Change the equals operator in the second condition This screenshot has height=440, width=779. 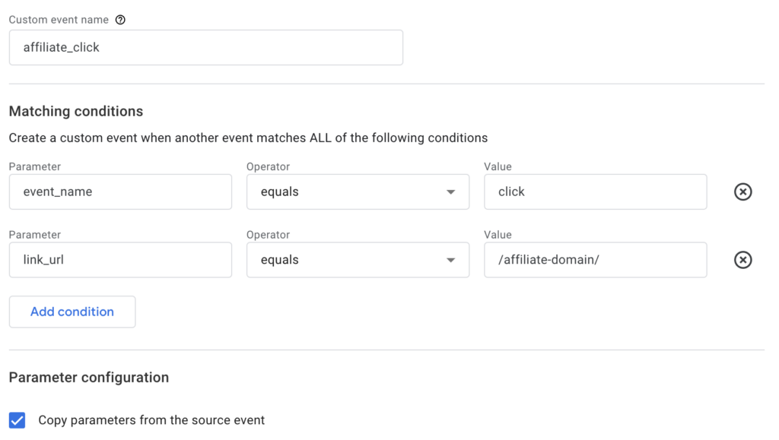point(358,260)
